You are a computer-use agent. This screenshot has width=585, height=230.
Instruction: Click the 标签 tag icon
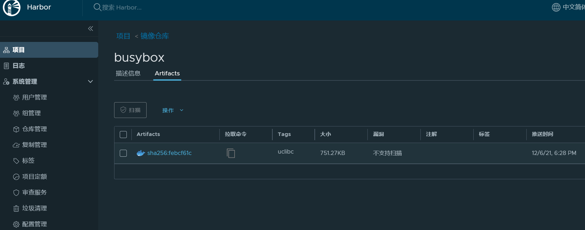pos(16,161)
